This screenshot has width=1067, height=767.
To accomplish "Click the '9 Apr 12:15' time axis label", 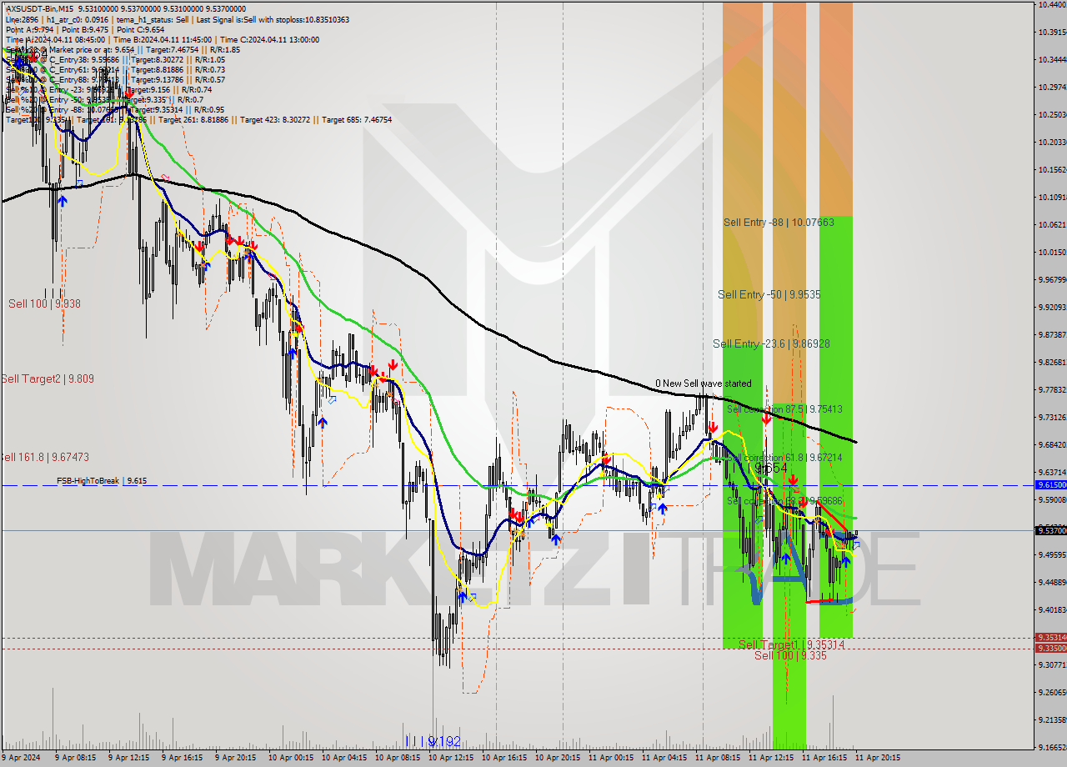I will click(128, 758).
